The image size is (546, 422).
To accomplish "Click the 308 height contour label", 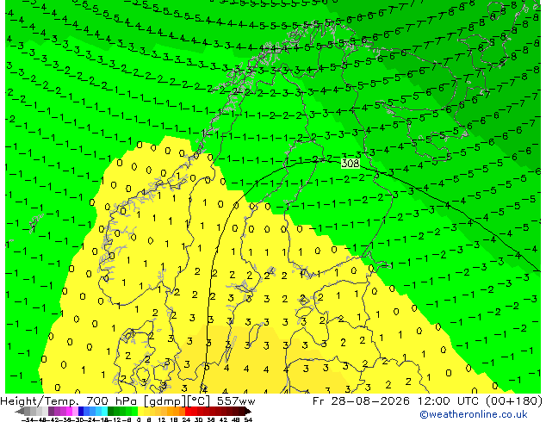I will (x=350, y=164).
